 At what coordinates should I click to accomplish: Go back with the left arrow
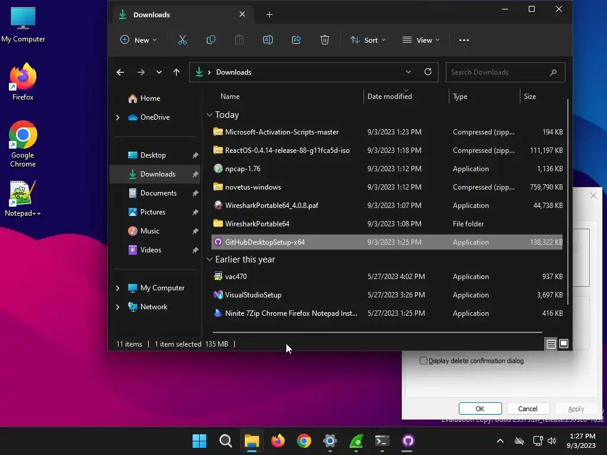coord(120,72)
